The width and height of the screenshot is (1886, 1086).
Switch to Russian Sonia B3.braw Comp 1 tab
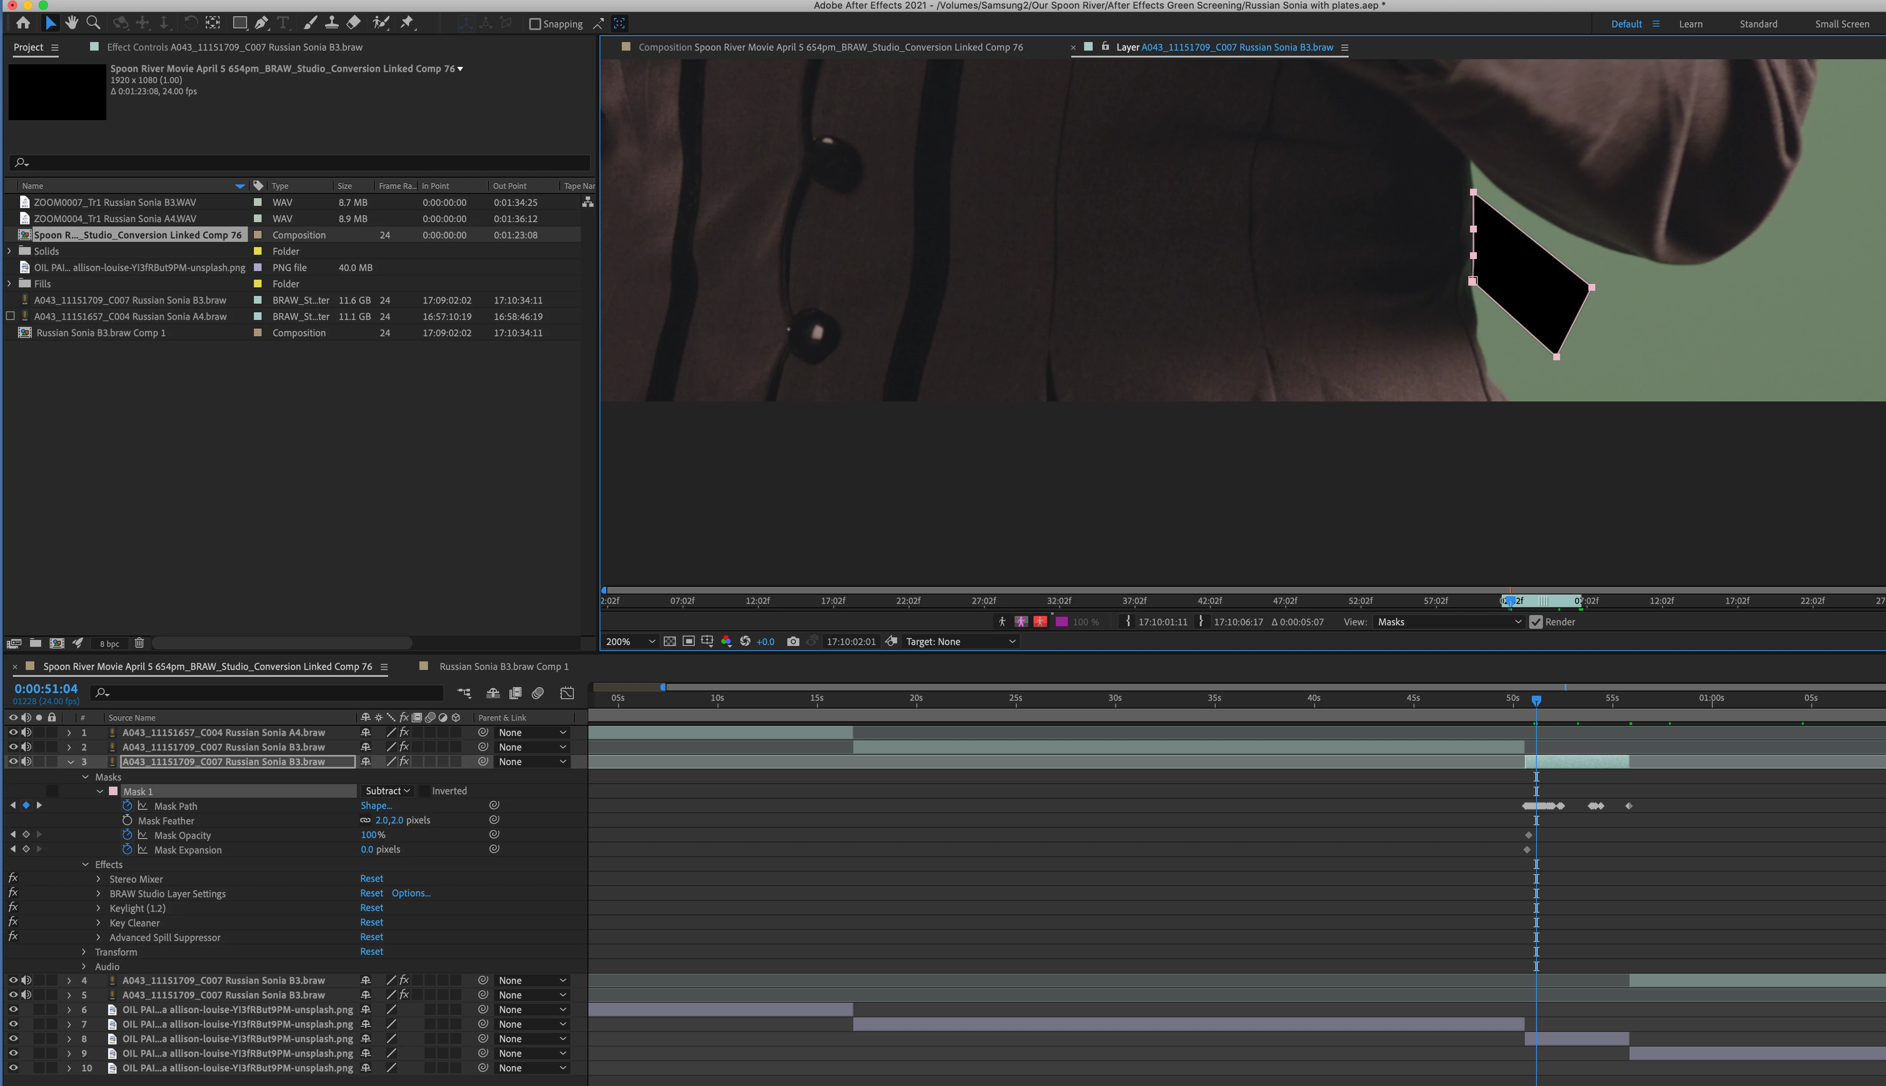[x=503, y=666]
